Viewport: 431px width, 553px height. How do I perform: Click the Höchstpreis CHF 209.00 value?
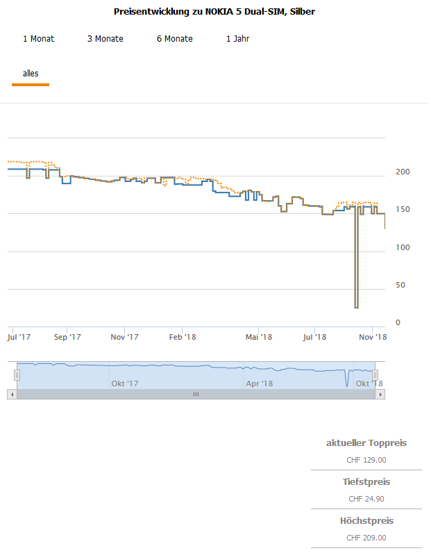(x=366, y=538)
